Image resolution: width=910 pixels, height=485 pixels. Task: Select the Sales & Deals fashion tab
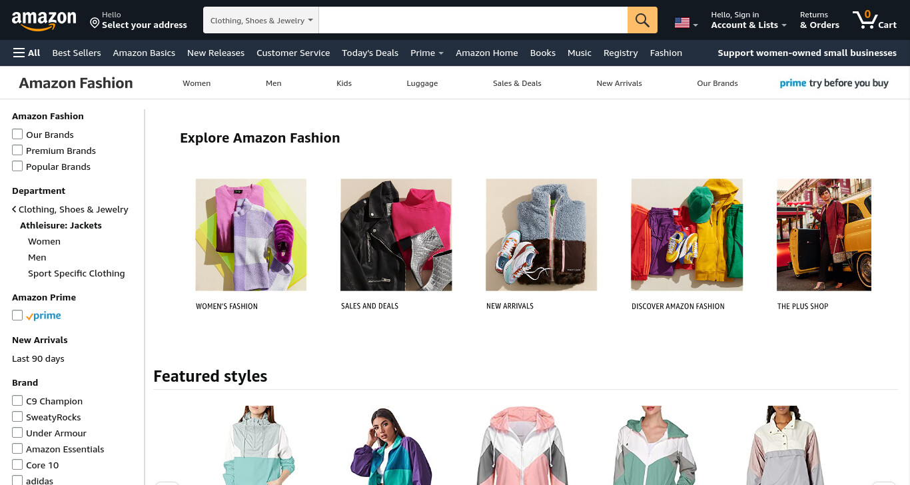[517, 83]
